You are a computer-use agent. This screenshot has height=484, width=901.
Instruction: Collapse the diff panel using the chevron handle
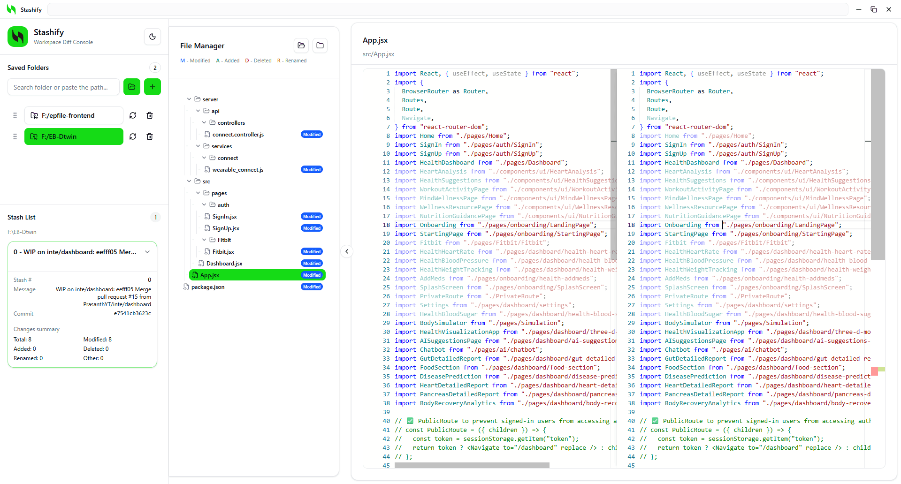(x=347, y=251)
